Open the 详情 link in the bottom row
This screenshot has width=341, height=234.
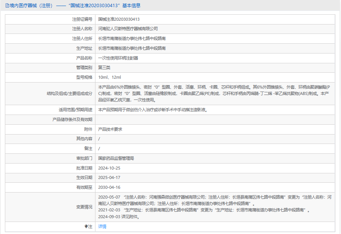(102, 226)
